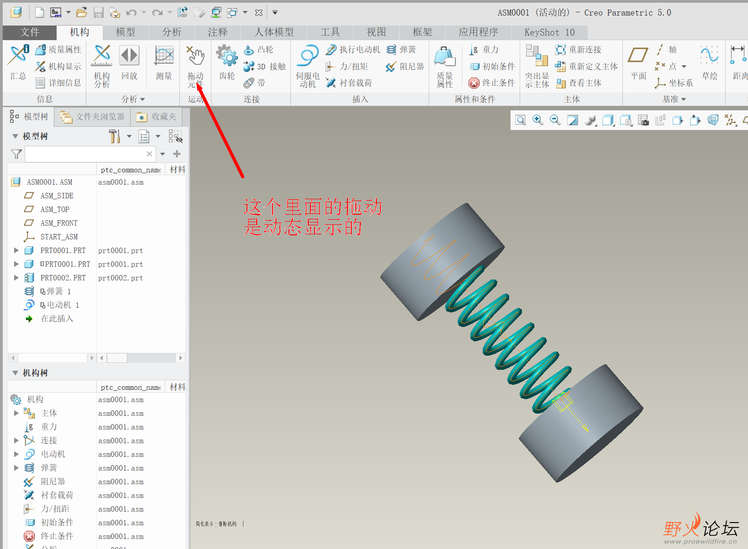748x549 pixels.
Task: Create a 坐标系 coordinate system
Action: pos(674,83)
